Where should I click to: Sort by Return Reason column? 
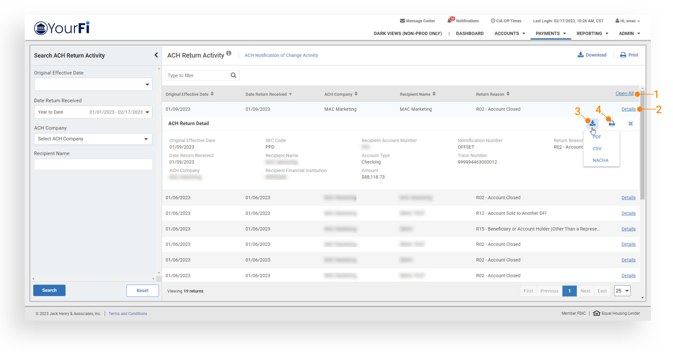click(x=508, y=94)
